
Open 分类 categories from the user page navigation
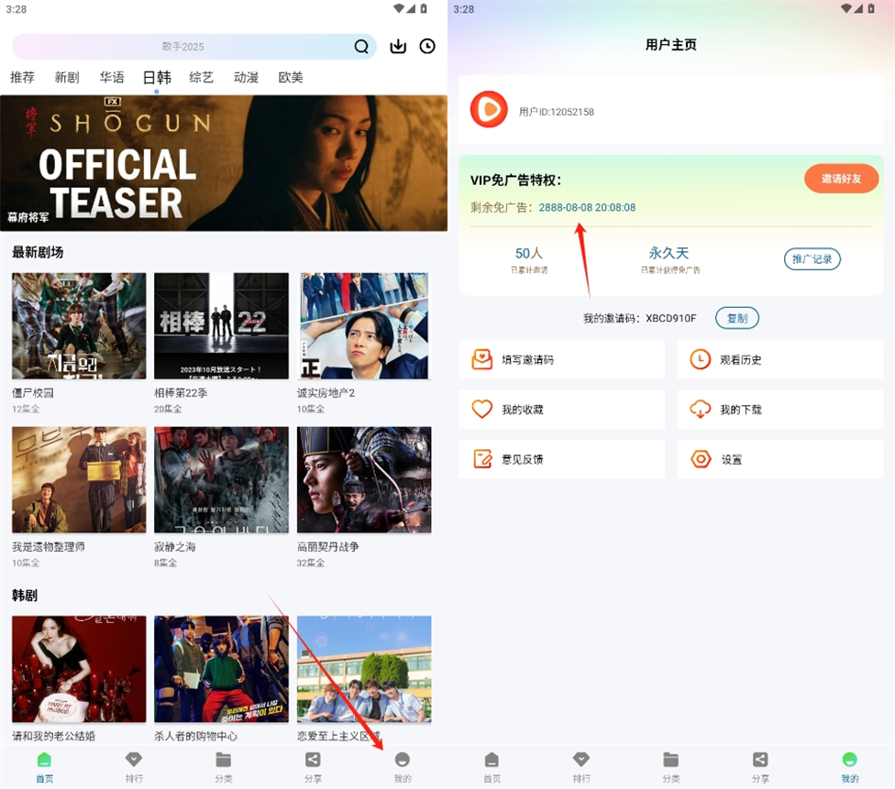670,766
